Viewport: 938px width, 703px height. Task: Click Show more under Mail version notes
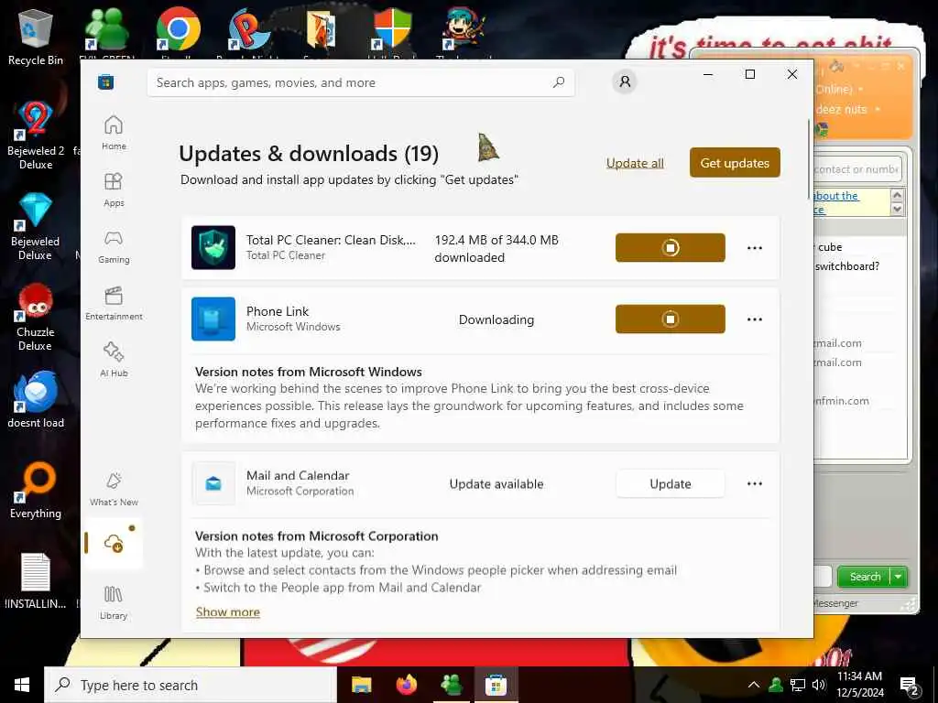point(228,612)
